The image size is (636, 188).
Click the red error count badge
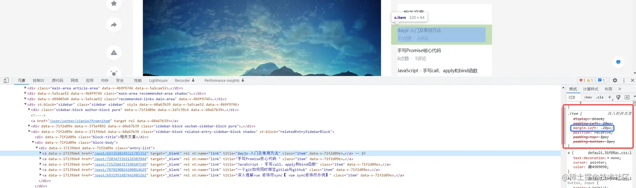point(582,80)
